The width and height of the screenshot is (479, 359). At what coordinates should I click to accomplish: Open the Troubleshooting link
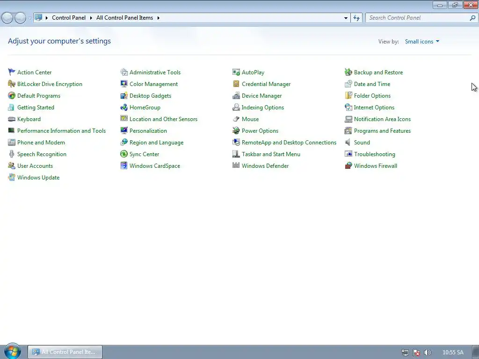click(375, 154)
